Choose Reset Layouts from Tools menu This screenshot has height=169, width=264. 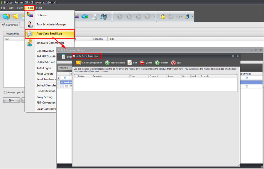click(x=45, y=74)
